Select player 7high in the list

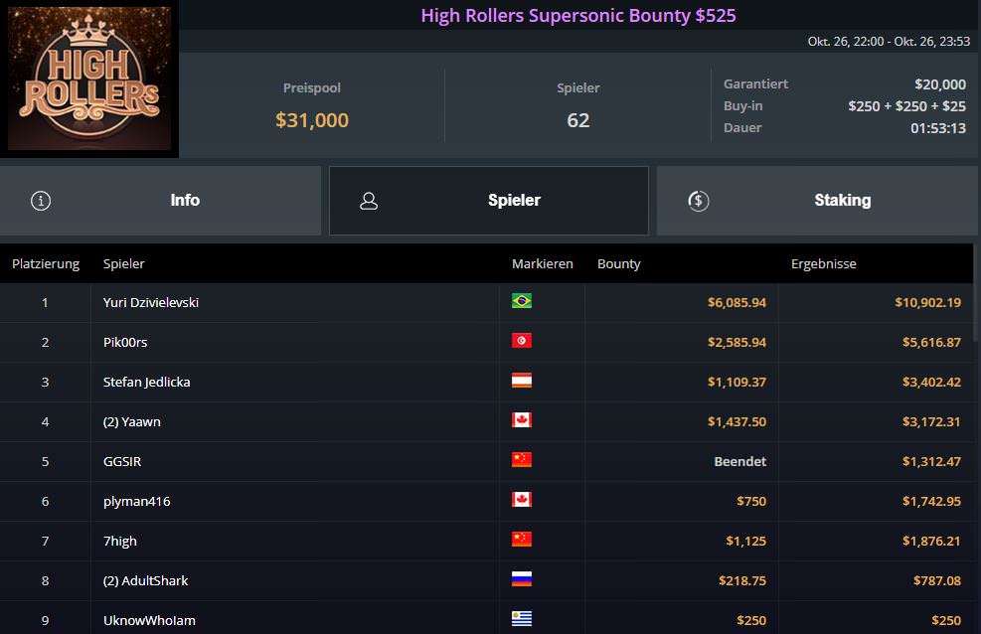tap(120, 541)
